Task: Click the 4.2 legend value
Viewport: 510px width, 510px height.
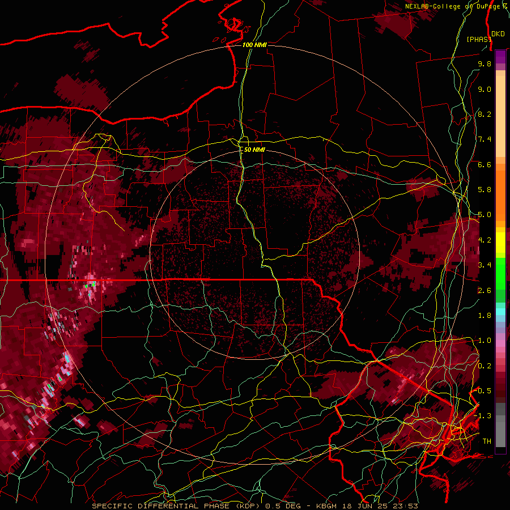Action: coord(484,240)
